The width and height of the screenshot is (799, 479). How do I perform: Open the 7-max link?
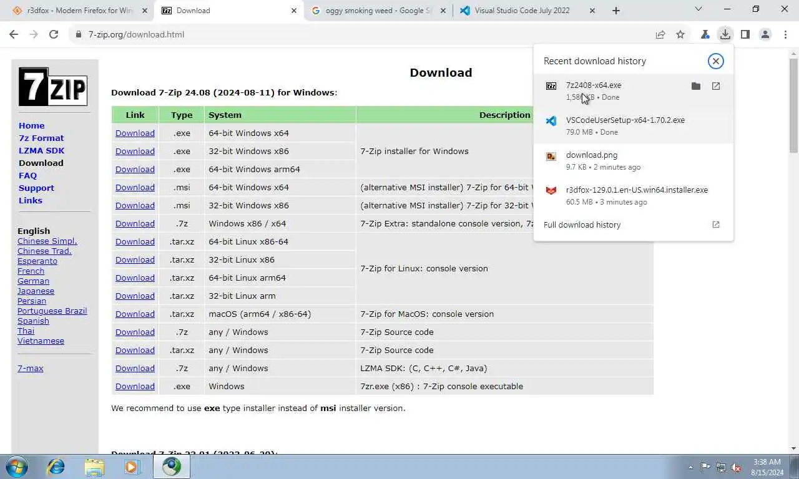[x=31, y=369]
